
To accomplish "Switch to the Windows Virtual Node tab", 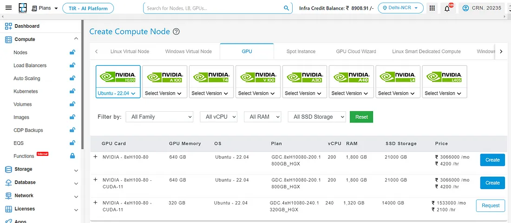I will (188, 51).
